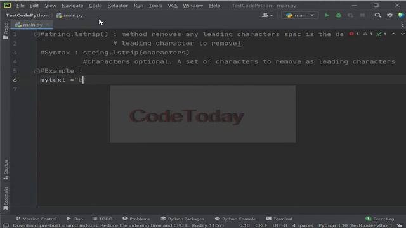Click the JetBrains Toolbox icon at top right
The width and height of the screenshot is (406, 228).
(402, 15)
